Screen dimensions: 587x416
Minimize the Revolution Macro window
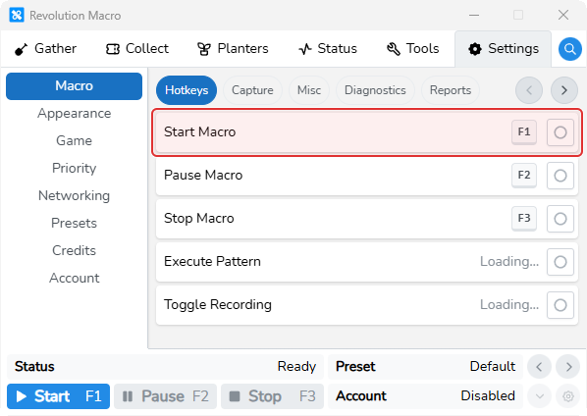click(474, 16)
